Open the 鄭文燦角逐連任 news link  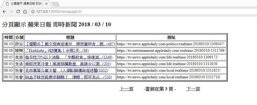(70, 44)
